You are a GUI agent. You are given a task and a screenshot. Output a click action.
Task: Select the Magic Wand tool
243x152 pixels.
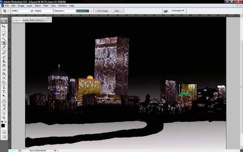(4, 39)
